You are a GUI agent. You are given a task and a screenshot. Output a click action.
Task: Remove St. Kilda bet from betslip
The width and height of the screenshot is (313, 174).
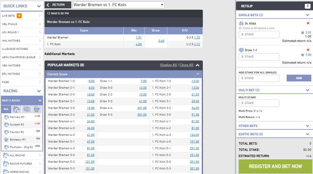(x=308, y=23)
